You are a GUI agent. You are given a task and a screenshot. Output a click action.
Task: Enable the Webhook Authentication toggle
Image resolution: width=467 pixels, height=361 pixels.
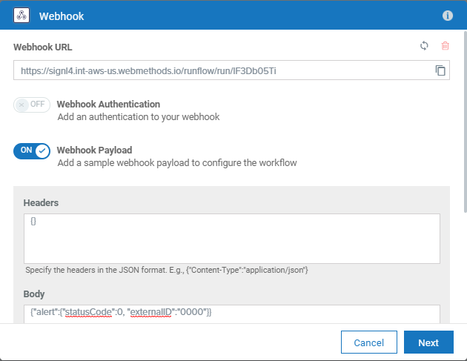click(32, 105)
